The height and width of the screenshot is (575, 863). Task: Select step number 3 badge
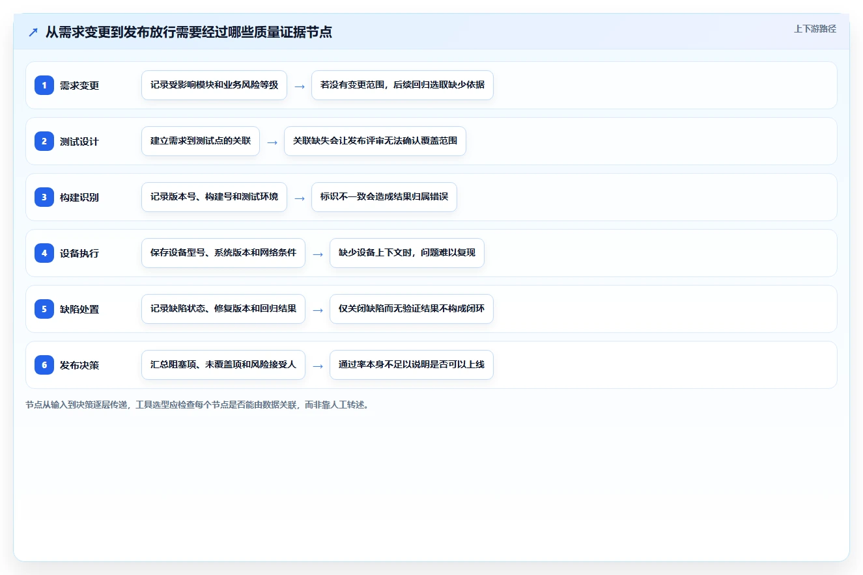pos(44,197)
